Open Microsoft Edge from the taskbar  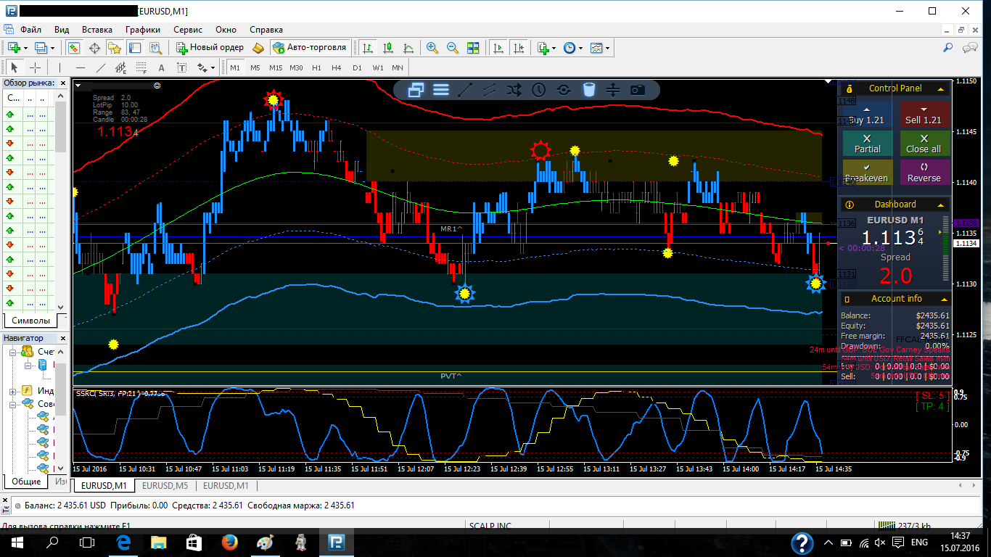pyautogui.click(x=123, y=542)
